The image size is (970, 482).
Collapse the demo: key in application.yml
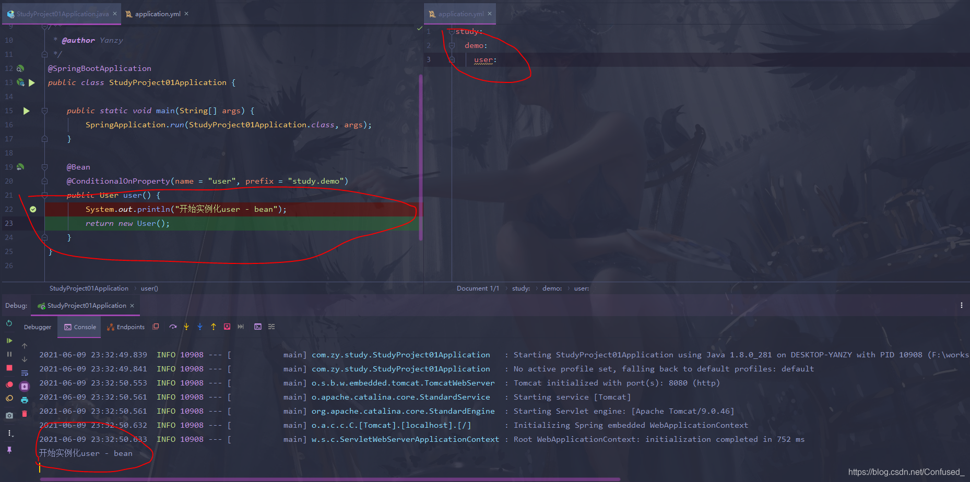(452, 45)
